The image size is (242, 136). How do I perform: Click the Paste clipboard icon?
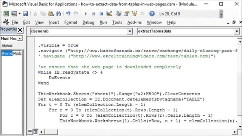pos(51,14)
